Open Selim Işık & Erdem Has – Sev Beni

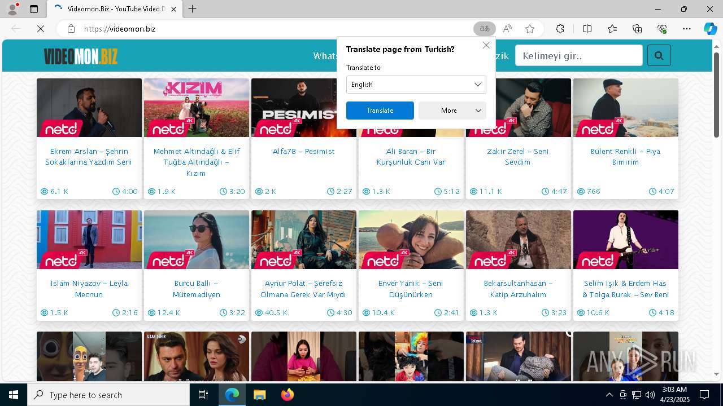(x=626, y=289)
